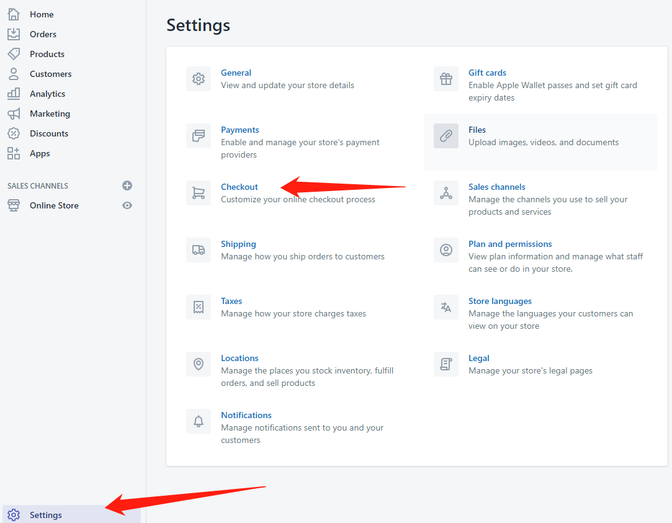
Task: Toggle the Online Store eye icon
Action: tap(127, 205)
